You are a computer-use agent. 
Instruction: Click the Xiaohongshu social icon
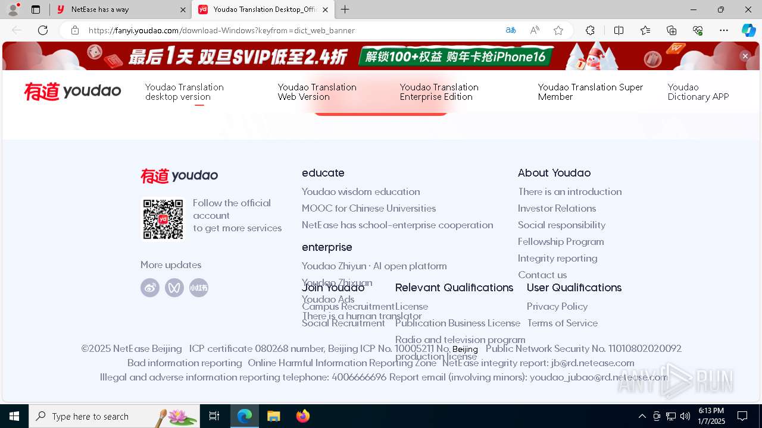(x=199, y=288)
